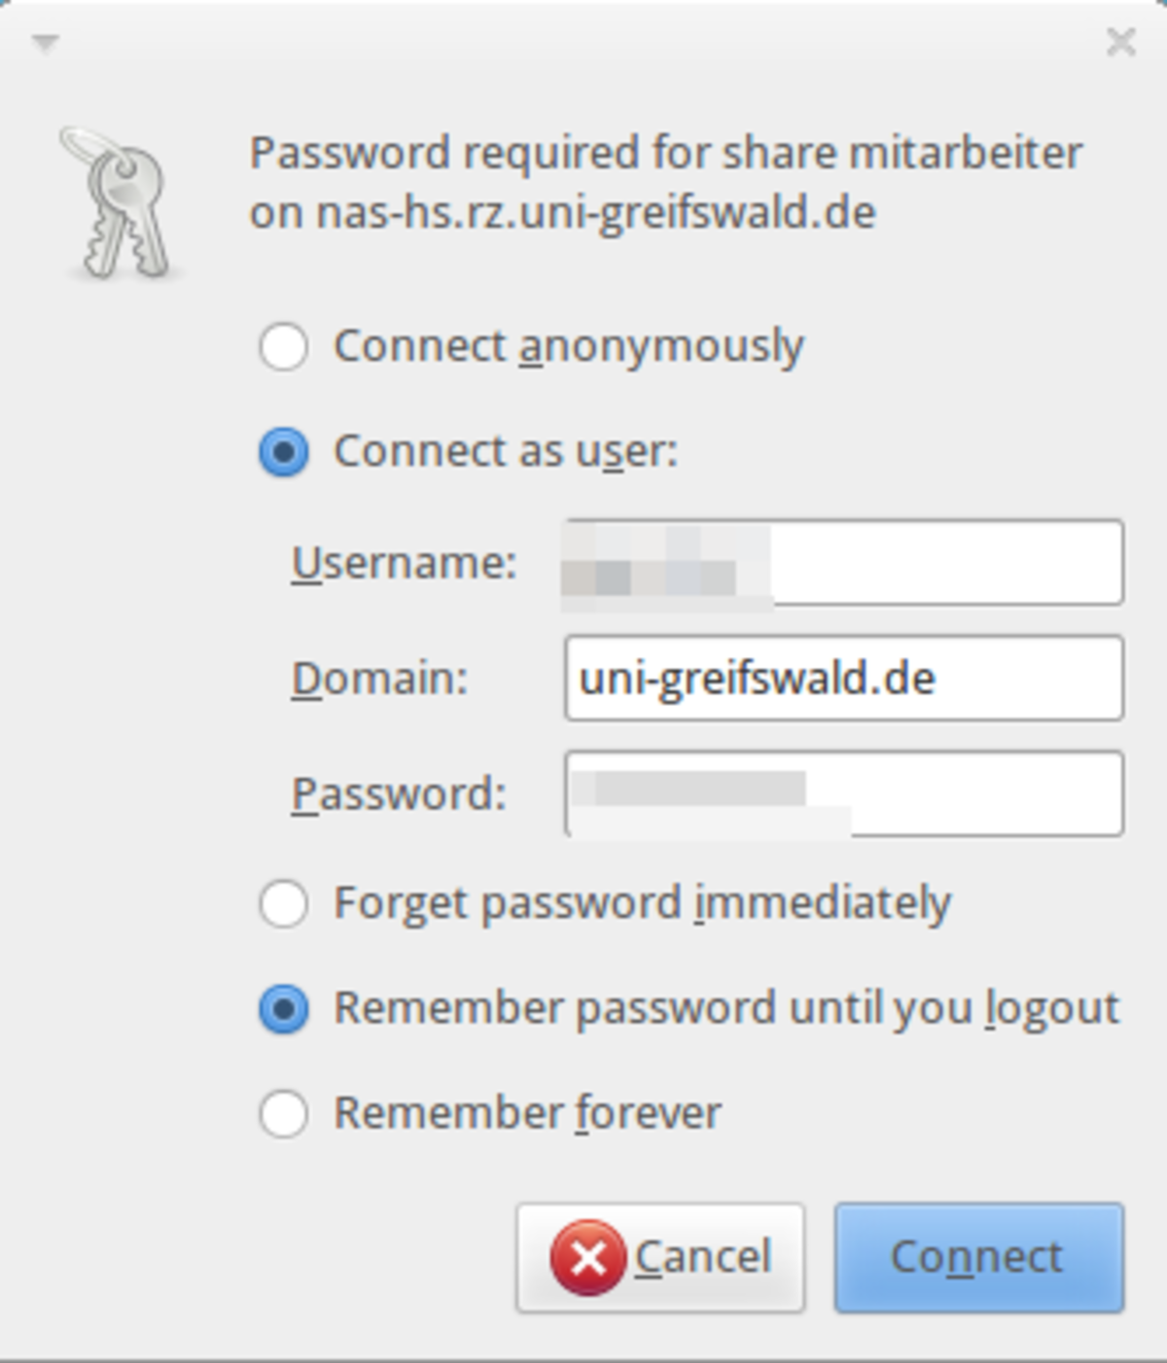Click the Username label

(x=405, y=563)
